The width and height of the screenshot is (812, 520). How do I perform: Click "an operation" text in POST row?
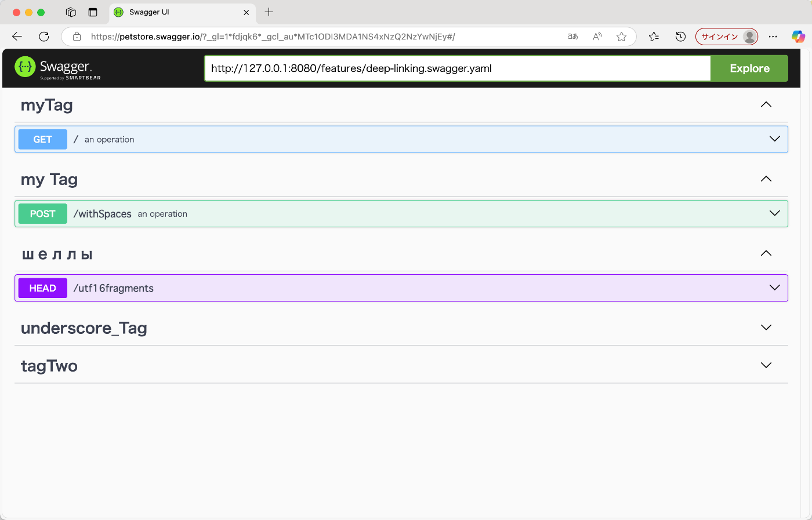click(x=162, y=214)
